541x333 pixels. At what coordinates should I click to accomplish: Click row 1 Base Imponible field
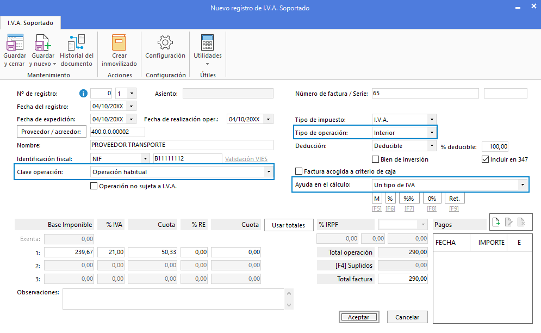tap(69, 252)
